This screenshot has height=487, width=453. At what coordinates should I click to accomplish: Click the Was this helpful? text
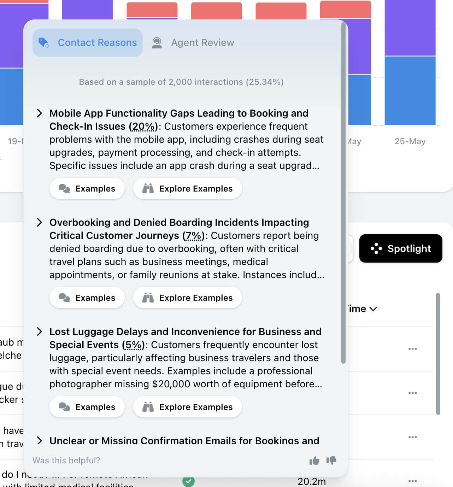[x=66, y=460]
